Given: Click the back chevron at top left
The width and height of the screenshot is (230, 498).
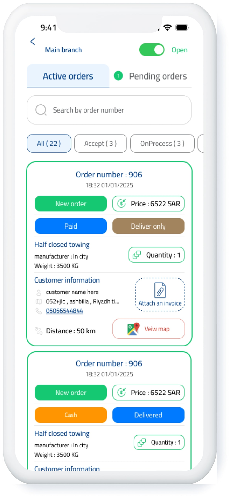Looking at the screenshot, I should (x=32, y=41).
